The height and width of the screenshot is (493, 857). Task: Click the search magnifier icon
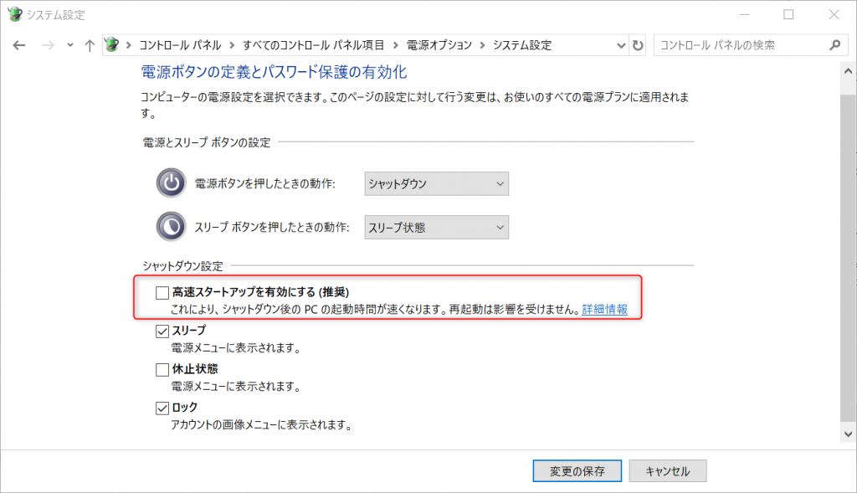[x=834, y=45]
